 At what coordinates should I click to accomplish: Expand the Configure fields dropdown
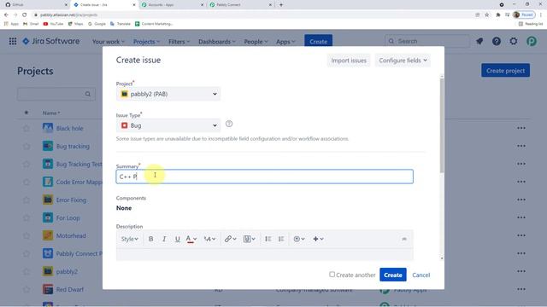pyautogui.click(x=403, y=61)
